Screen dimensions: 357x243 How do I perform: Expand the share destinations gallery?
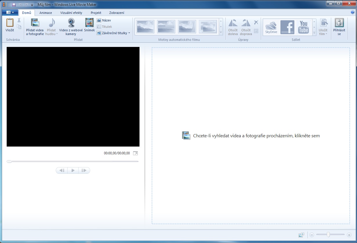tap(314, 33)
